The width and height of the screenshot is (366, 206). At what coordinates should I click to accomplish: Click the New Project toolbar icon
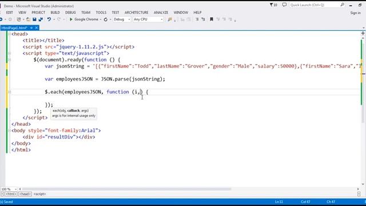[19, 19]
